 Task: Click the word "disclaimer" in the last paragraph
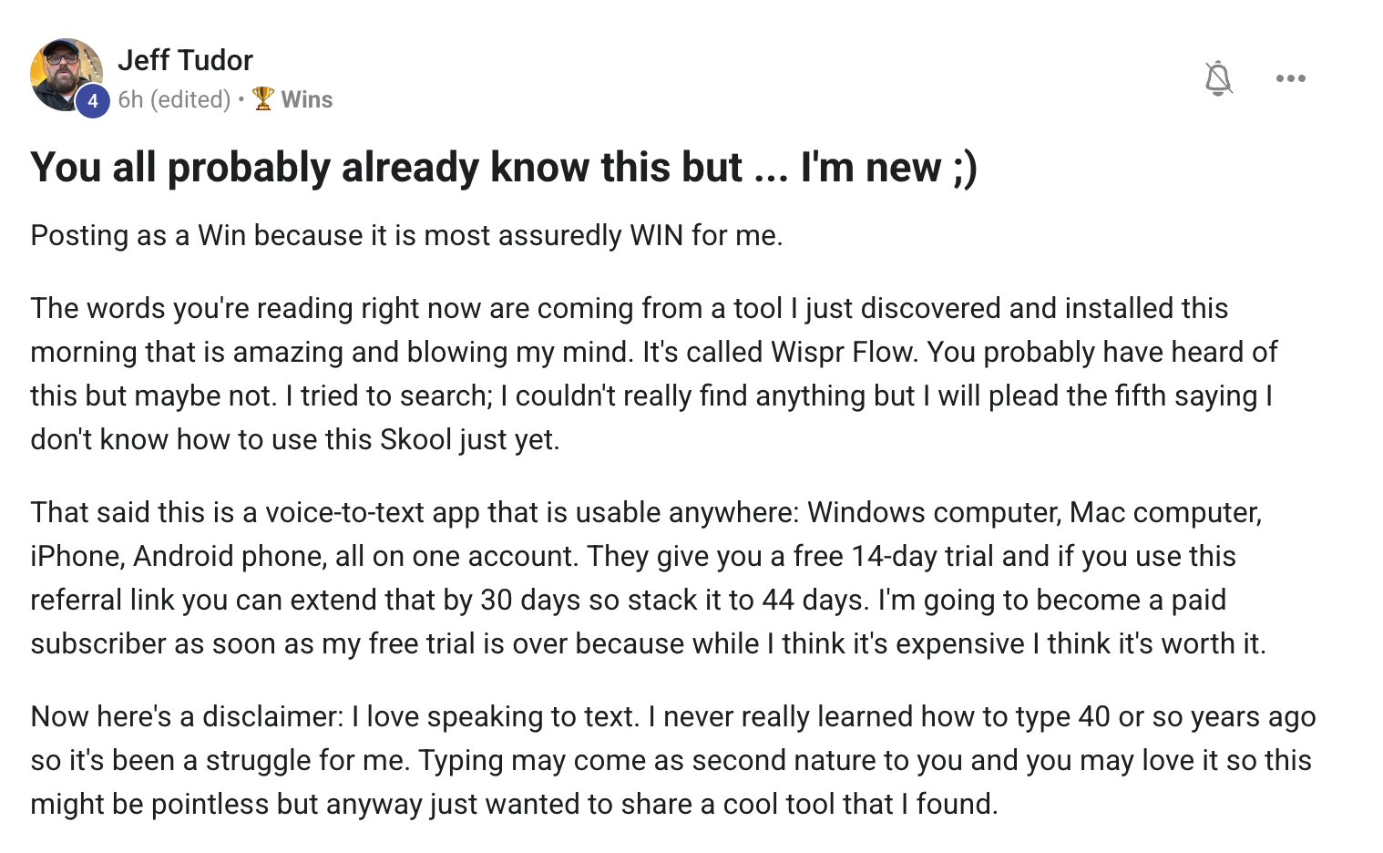(x=269, y=716)
